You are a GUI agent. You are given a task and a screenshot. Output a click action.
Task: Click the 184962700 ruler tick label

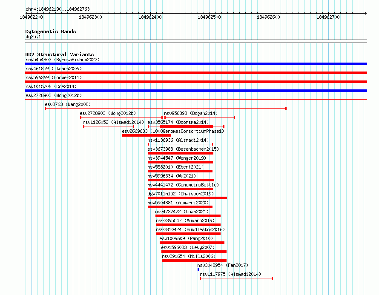click(x=328, y=17)
